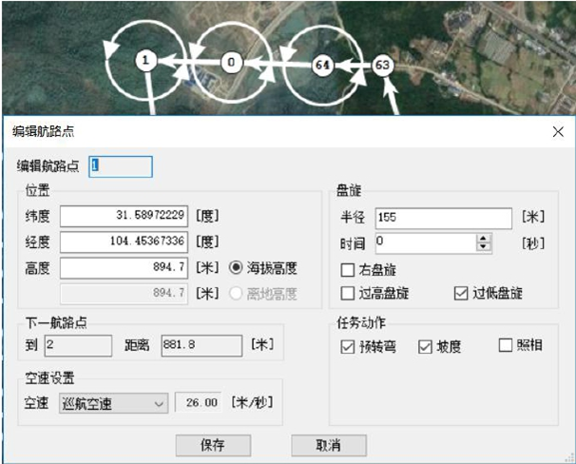This screenshot has width=576, height=464.
Task: Select waypoint 64 marker on map
Action: [322, 65]
